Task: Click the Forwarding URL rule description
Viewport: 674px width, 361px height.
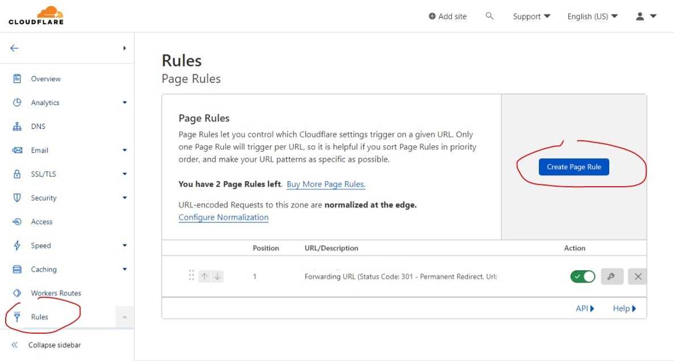Action: coord(401,277)
